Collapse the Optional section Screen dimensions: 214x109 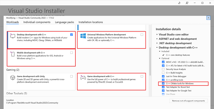(160, 58)
